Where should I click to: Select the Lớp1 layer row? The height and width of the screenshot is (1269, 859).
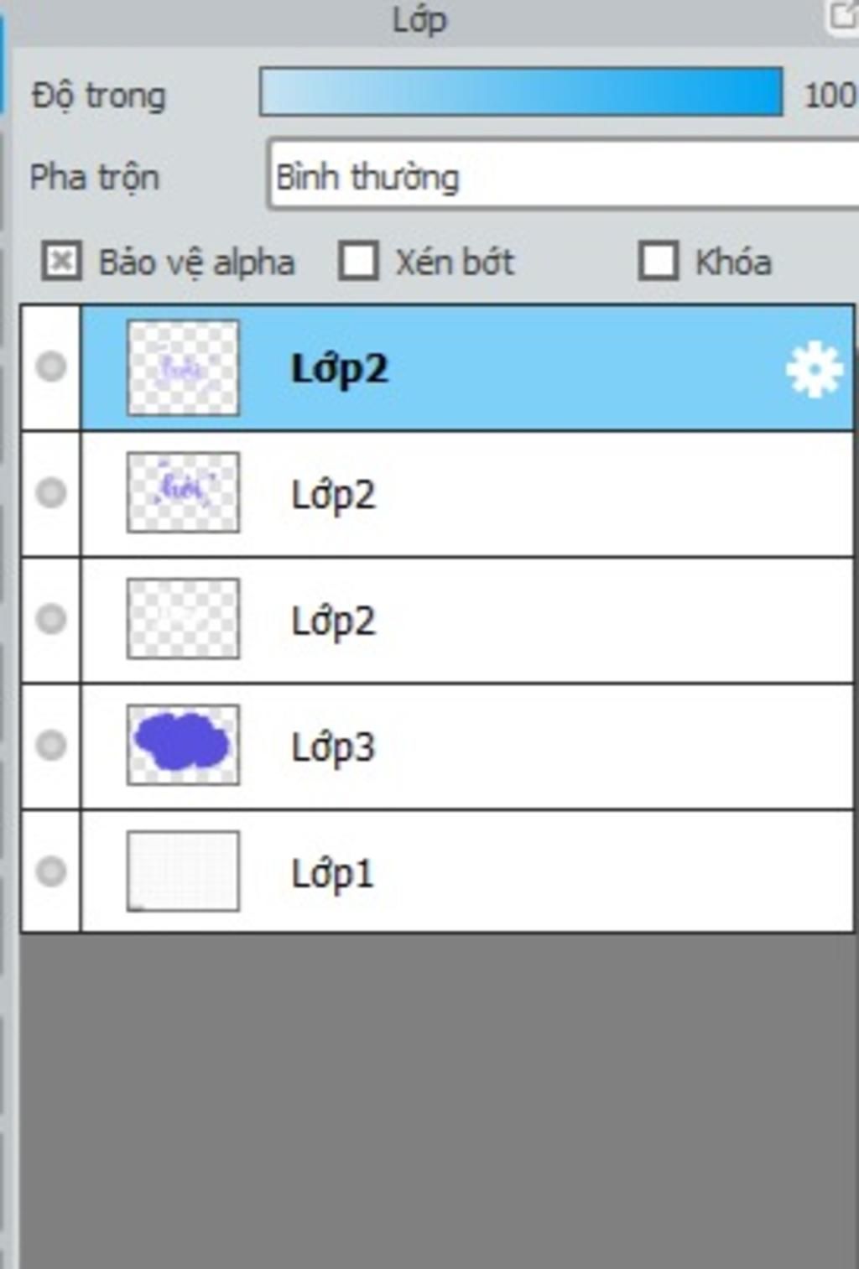click(467, 871)
